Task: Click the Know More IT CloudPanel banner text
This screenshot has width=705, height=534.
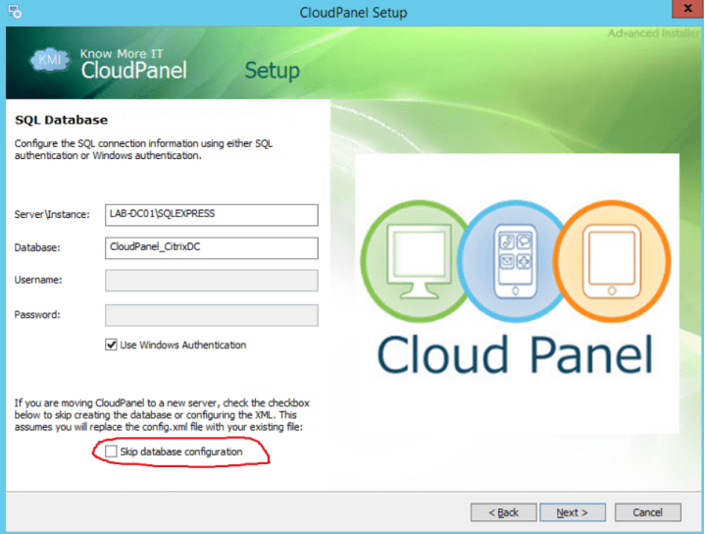Action: (133, 65)
